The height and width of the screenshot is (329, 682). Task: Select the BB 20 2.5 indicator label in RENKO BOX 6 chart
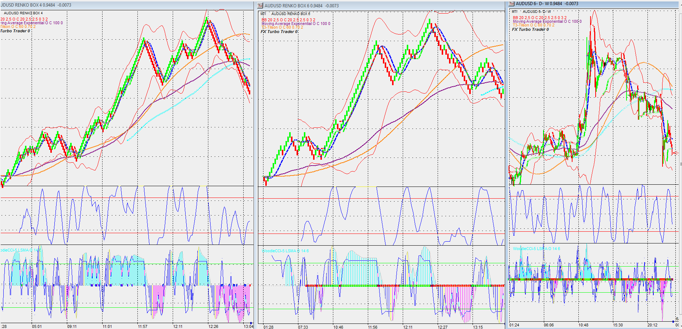coord(288,20)
